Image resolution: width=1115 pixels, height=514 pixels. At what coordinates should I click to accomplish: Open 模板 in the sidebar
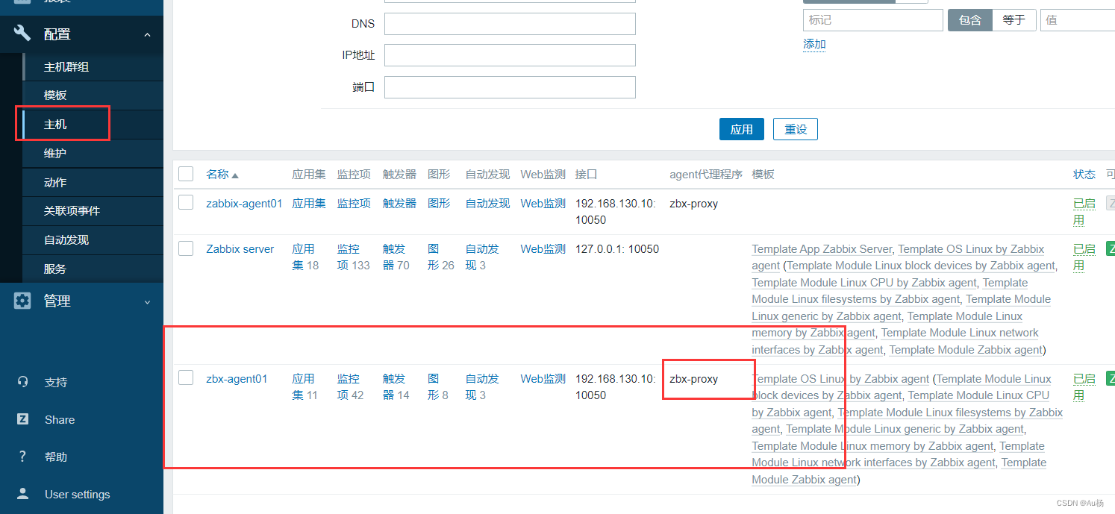[x=93, y=95]
